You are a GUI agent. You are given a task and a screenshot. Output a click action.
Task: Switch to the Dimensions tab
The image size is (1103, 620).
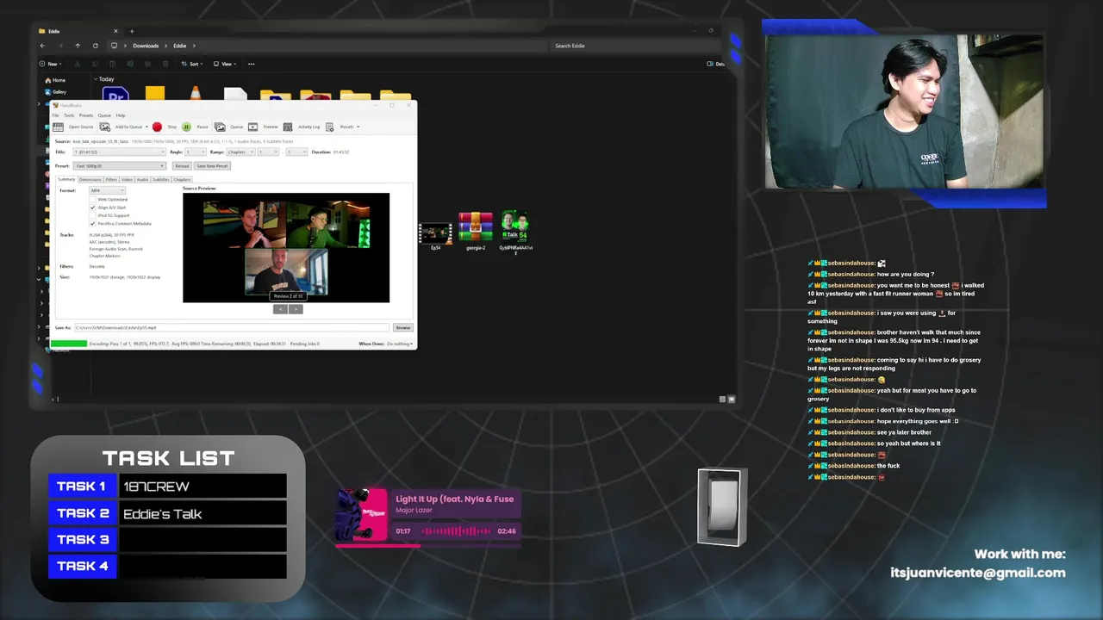(x=90, y=179)
